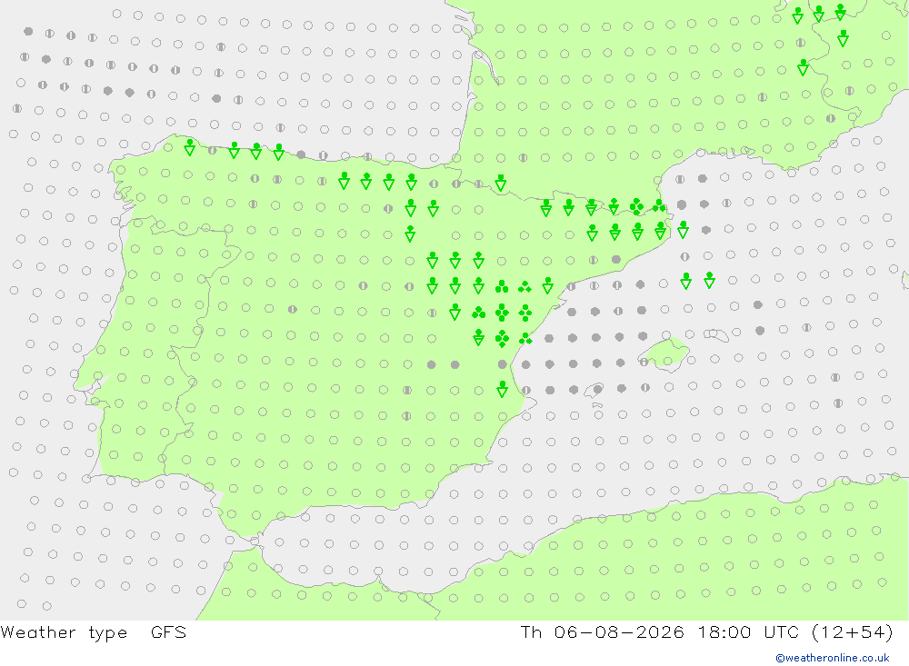The height and width of the screenshot is (666, 909).
Task: Click the Mallorca island shape
Action: pyautogui.click(x=666, y=353)
